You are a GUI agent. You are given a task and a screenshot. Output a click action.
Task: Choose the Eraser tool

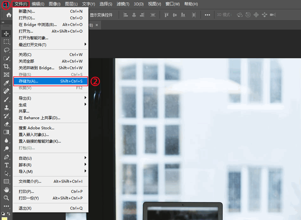(6, 124)
